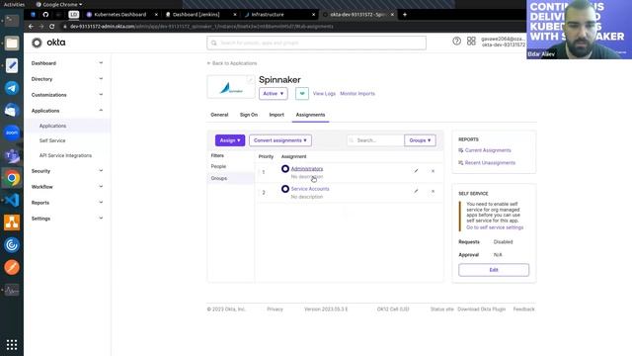This screenshot has width=632, height=356.
Task: Open the Administrators group link
Action: point(307,169)
